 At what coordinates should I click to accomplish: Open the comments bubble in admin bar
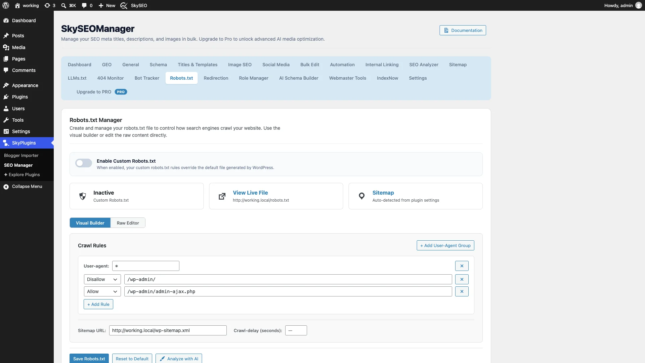pos(87,5)
